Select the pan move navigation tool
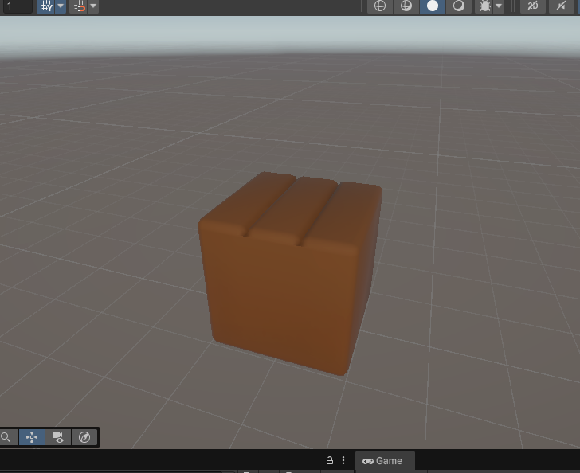The image size is (580, 473). [x=32, y=437]
